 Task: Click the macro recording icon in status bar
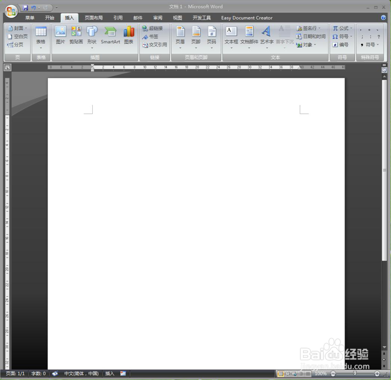[x=123, y=373]
